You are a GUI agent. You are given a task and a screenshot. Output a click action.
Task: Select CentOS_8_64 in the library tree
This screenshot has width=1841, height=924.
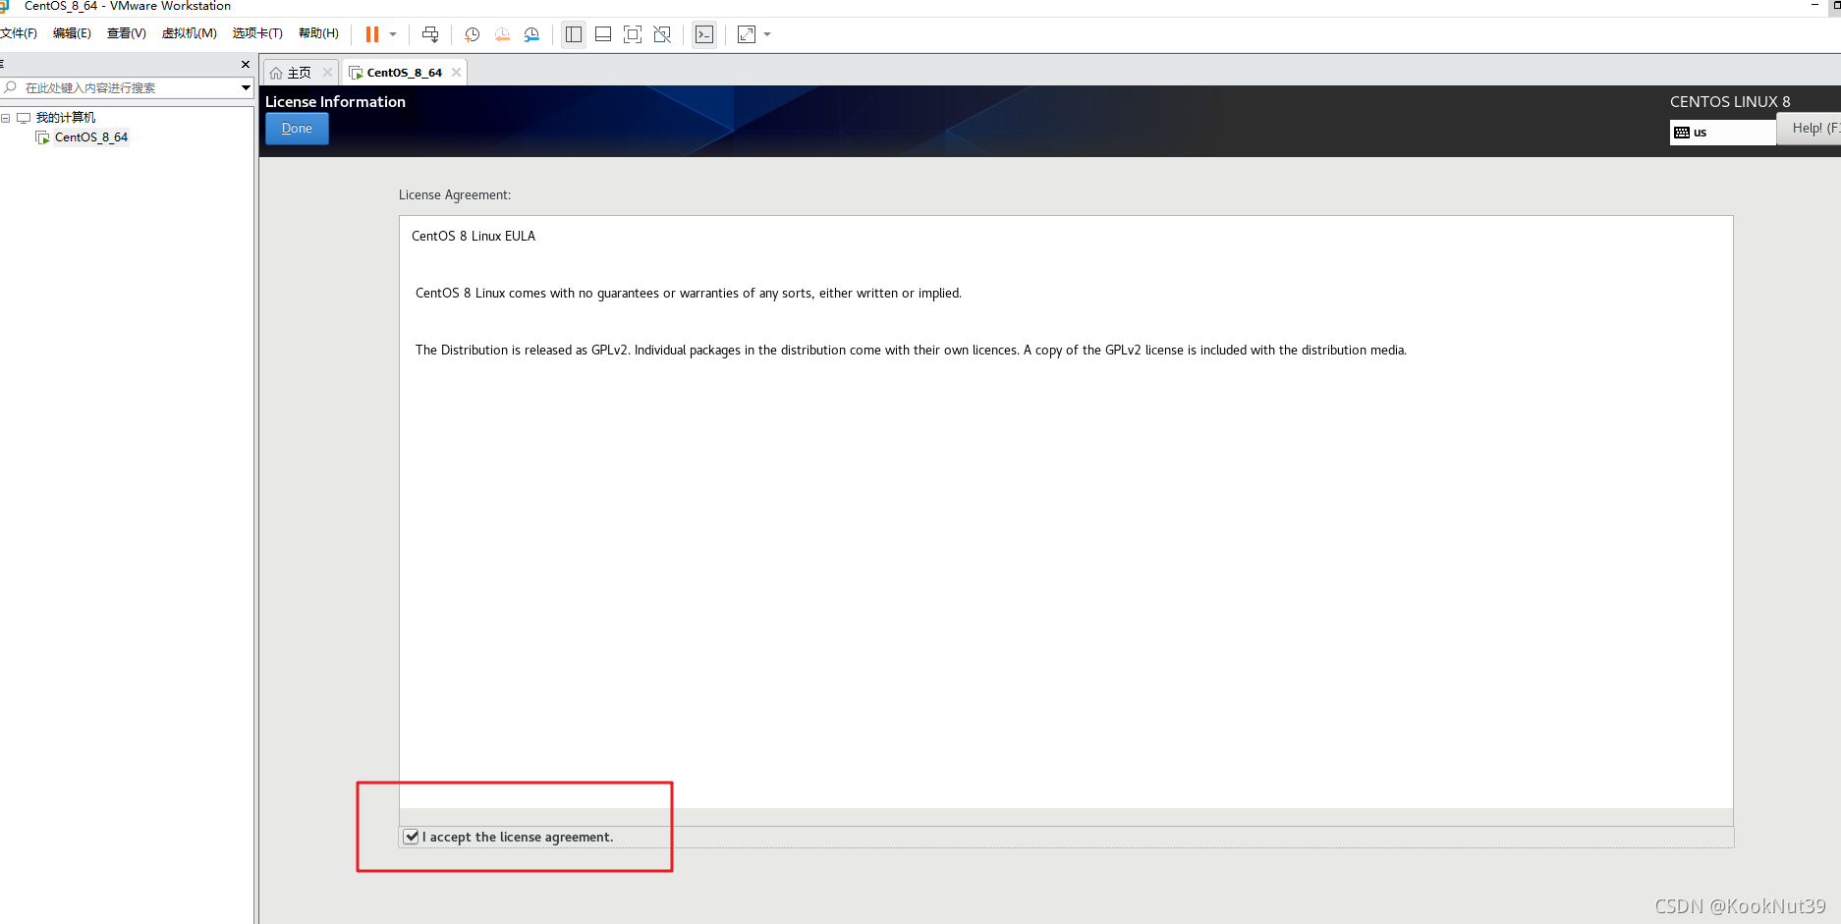pyautogui.click(x=90, y=137)
